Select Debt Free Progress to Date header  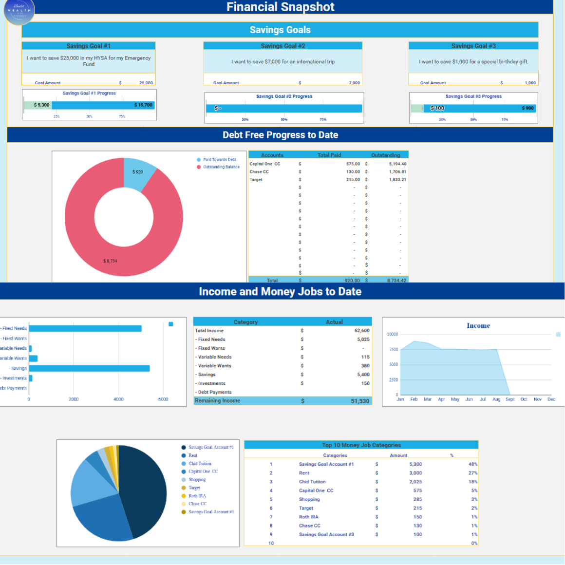pos(280,135)
